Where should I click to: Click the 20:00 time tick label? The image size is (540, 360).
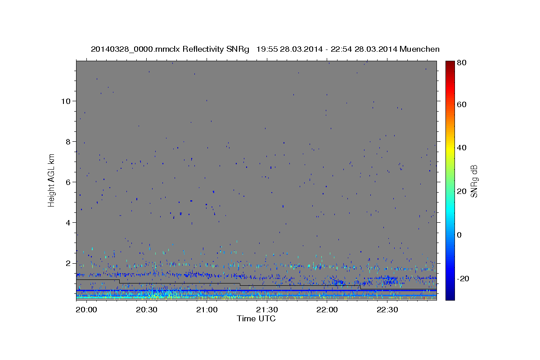pyautogui.click(x=86, y=310)
